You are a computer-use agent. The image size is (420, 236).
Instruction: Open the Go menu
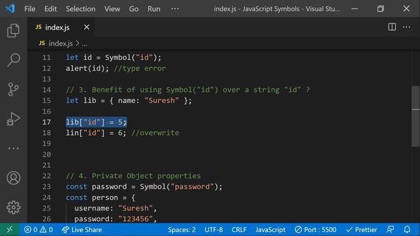134,9
